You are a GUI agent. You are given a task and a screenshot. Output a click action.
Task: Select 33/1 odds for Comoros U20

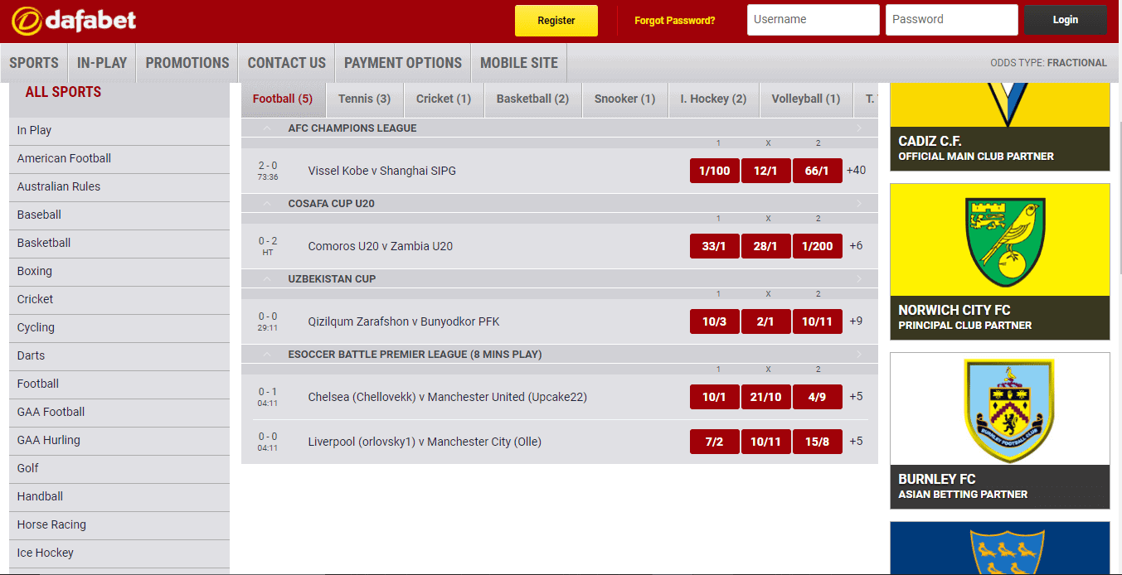pos(715,246)
